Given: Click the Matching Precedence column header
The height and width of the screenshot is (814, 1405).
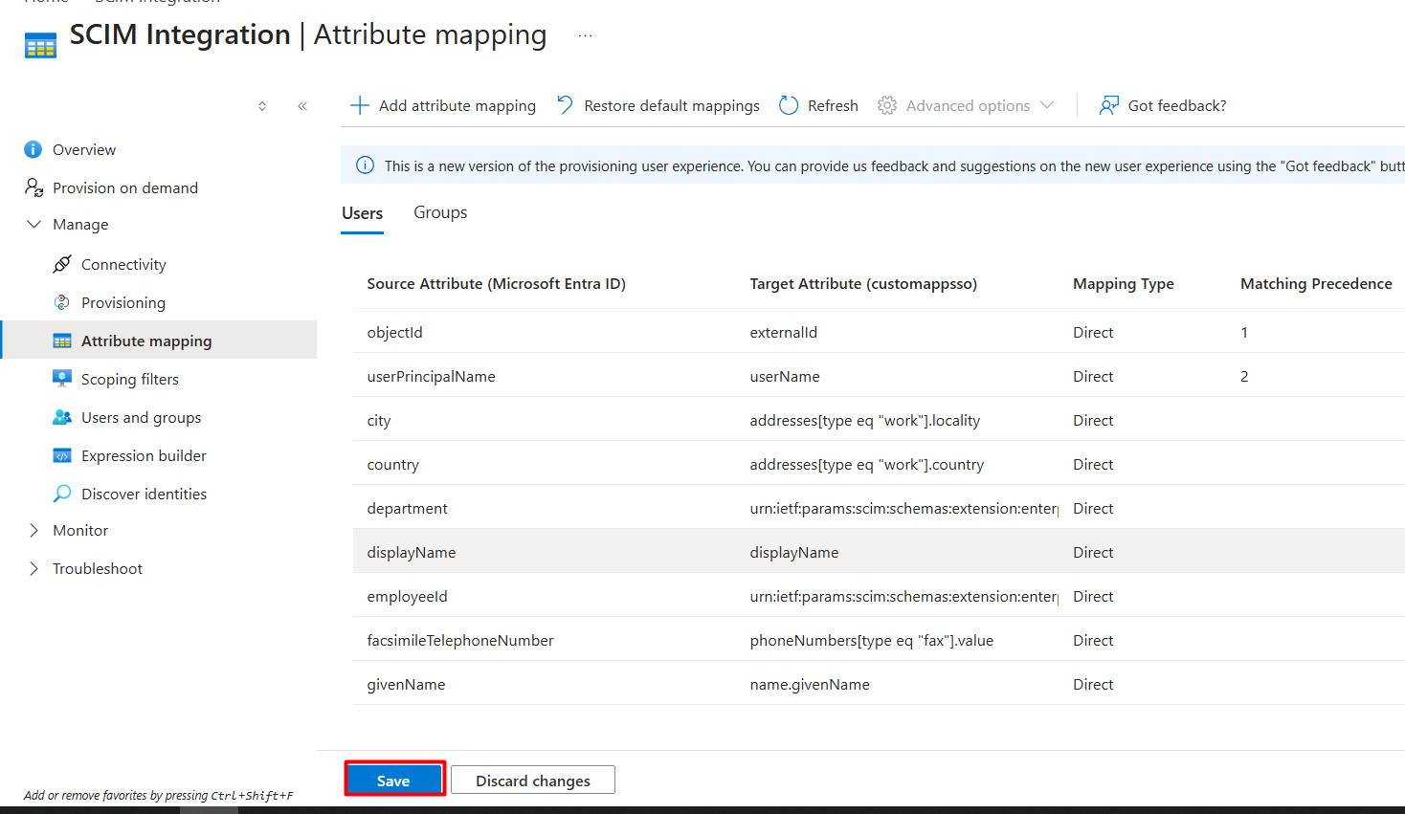Looking at the screenshot, I should pyautogui.click(x=1316, y=283).
